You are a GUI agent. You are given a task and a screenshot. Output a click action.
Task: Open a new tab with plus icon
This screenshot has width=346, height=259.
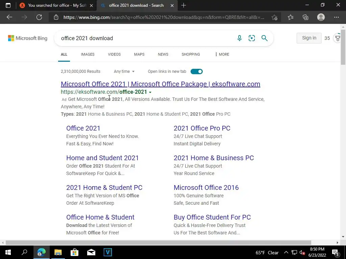(x=183, y=5)
